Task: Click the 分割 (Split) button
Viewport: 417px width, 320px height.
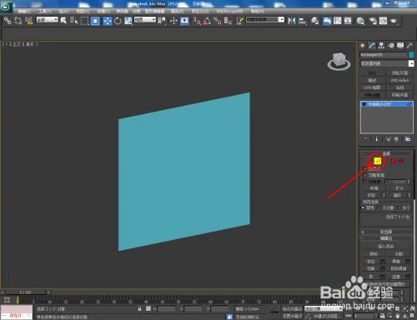Action: 399,254
